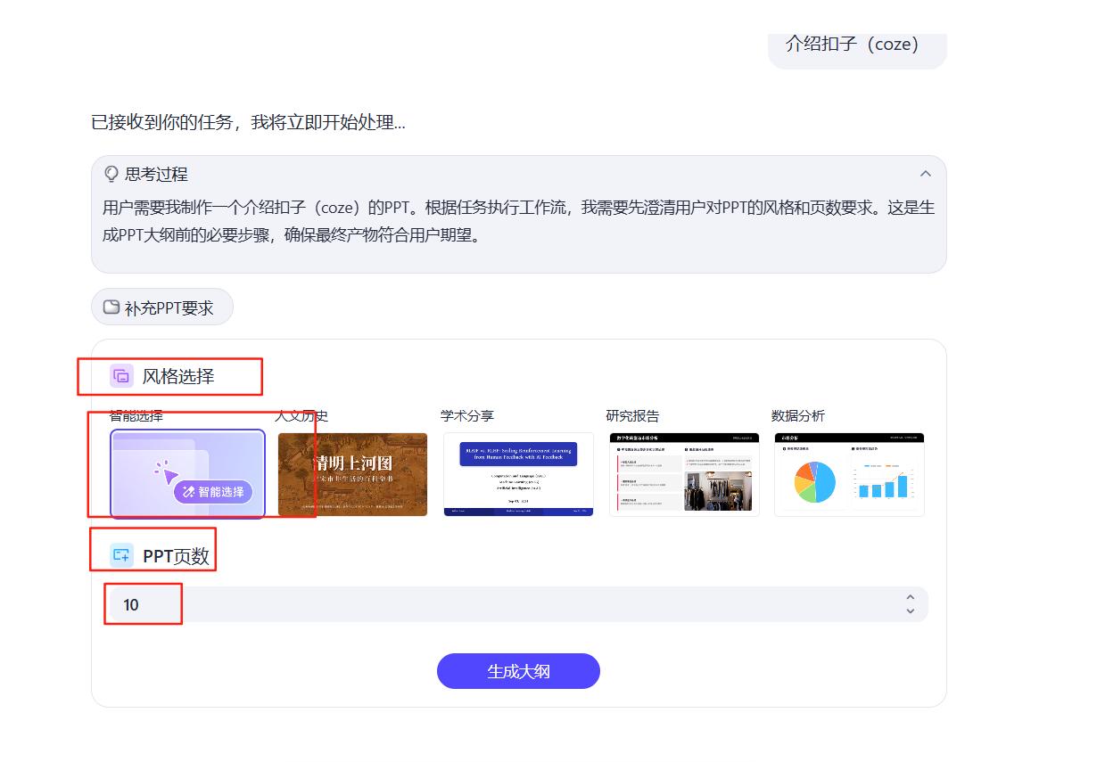Click the 思考过程 header title
This screenshot has height=762, width=1105.
(156, 175)
